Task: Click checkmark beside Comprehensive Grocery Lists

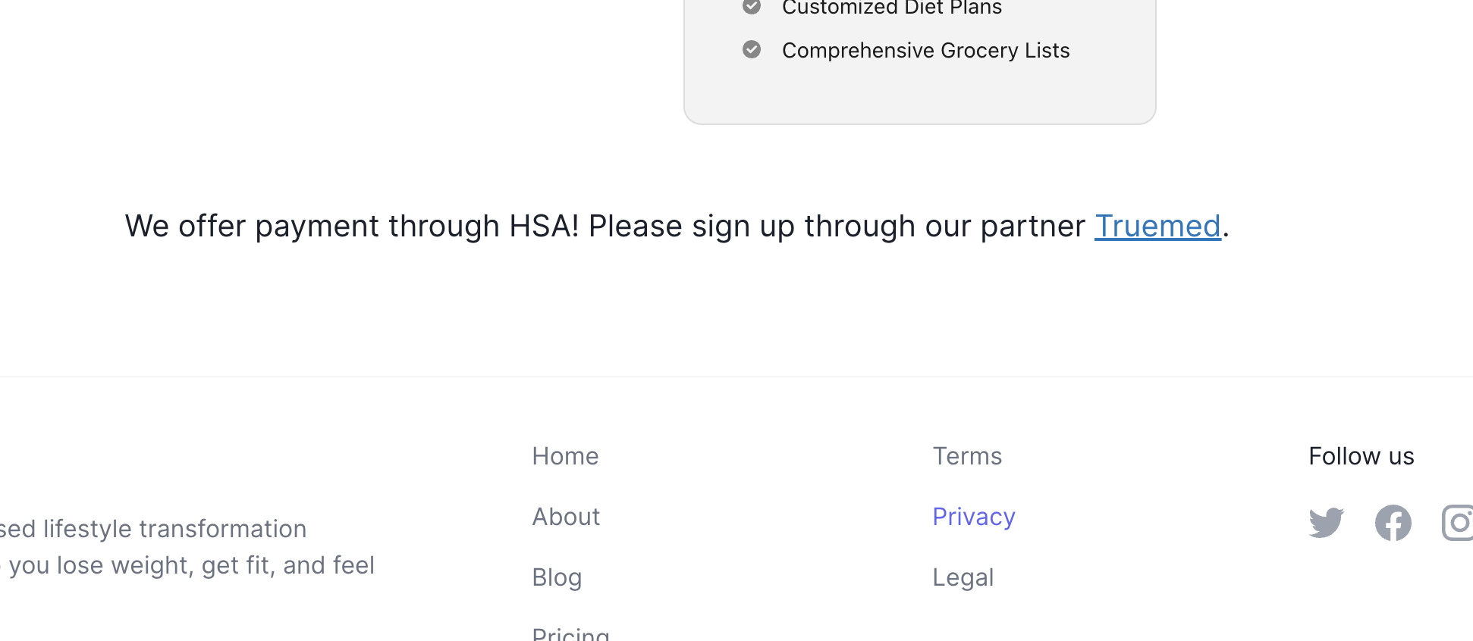Action: pyautogui.click(x=752, y=49)
